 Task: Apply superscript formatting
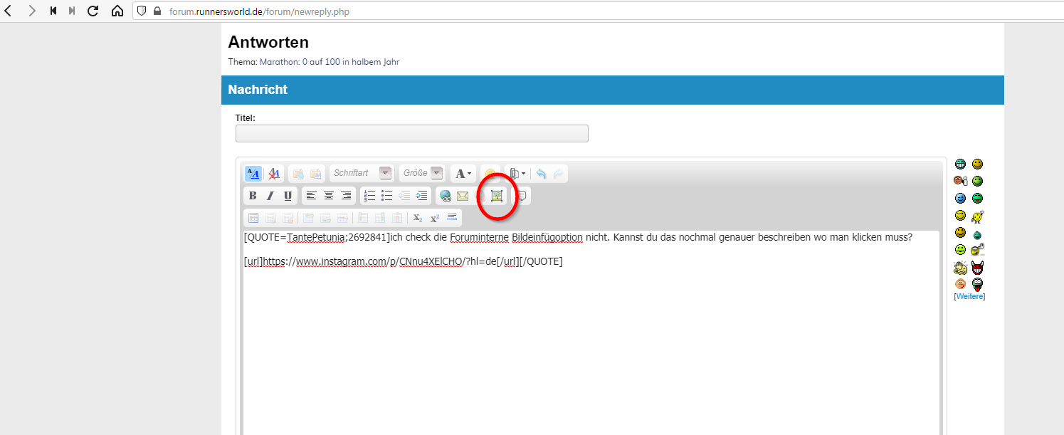point(435,218)
